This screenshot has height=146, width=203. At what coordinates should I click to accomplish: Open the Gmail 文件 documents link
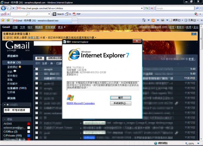pyautogui.click(x=23, y=27)
